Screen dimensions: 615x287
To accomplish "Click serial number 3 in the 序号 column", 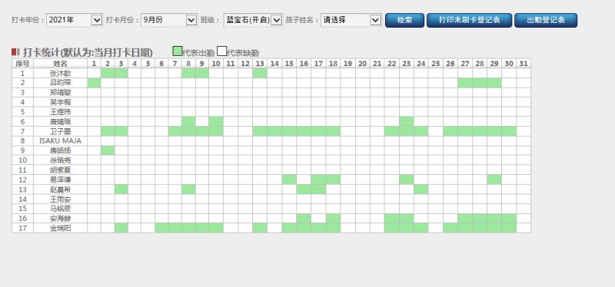I will pyautogui.click(x=22, y=92).
